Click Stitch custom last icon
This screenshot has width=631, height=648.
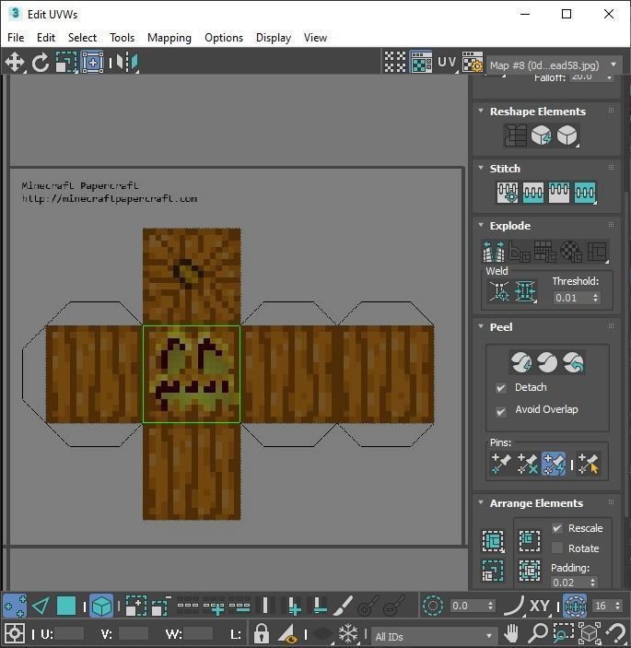point(585,193)
